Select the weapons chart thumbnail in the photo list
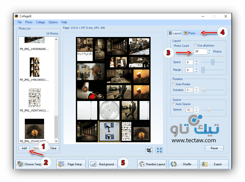The image size is (245, 182). (x=35, y=98)
